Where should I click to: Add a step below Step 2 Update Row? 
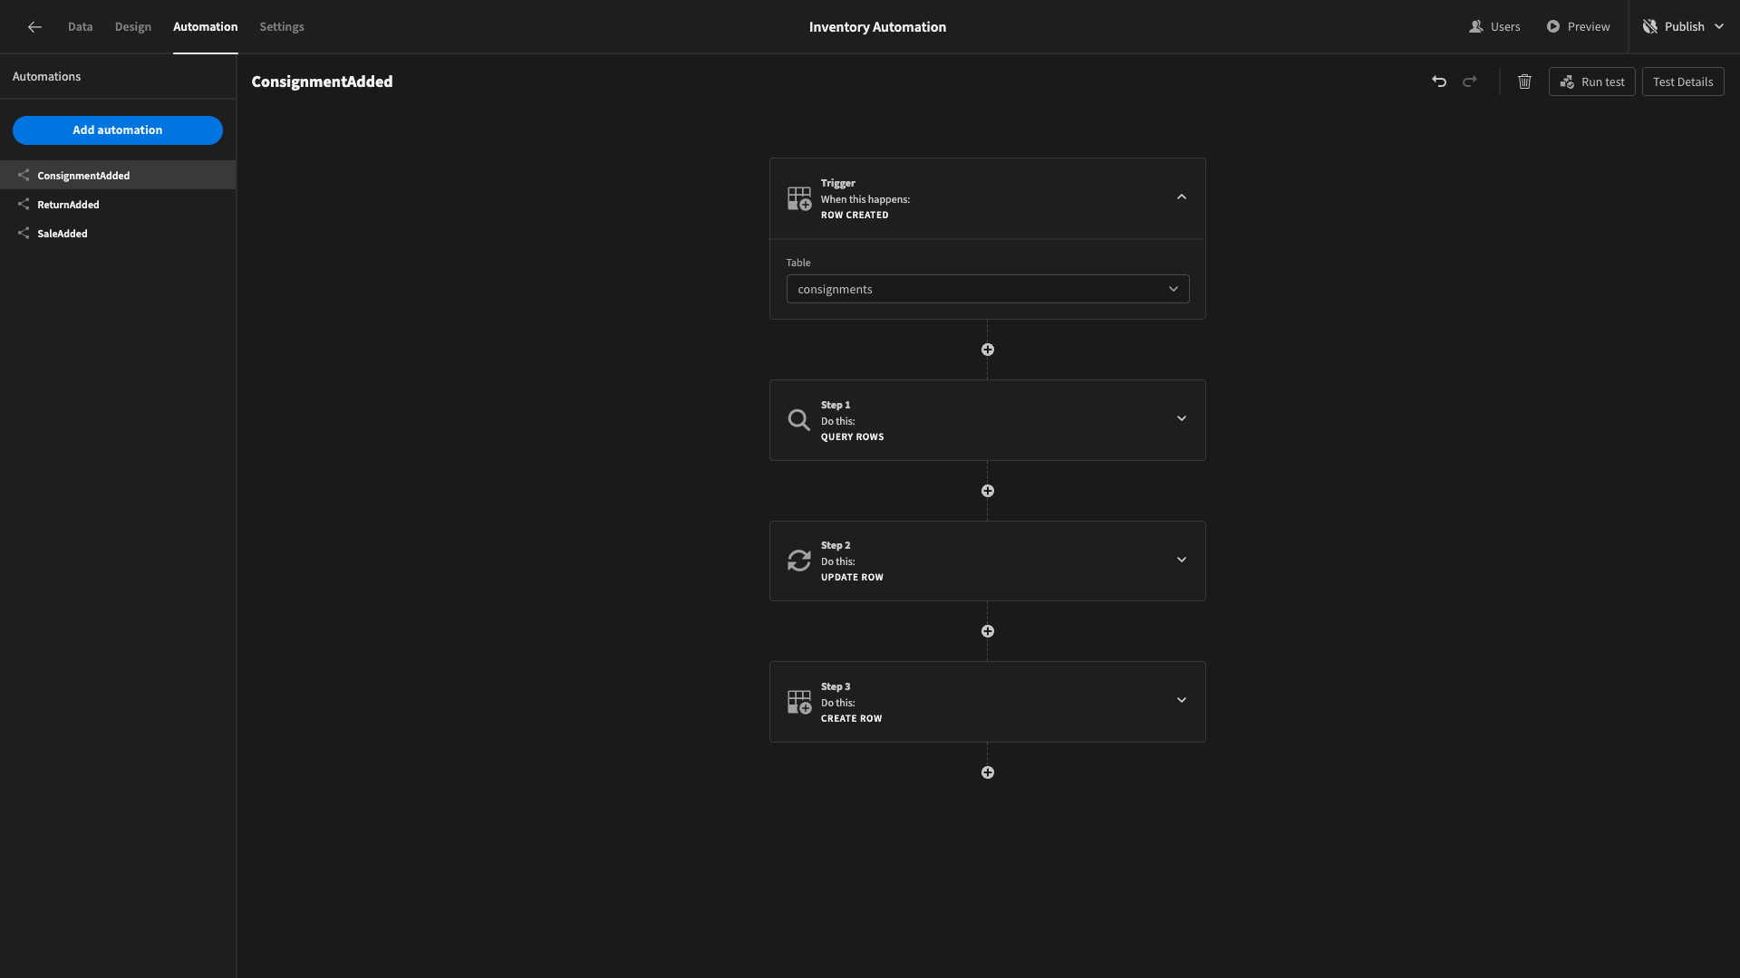[x=988, y=631]
